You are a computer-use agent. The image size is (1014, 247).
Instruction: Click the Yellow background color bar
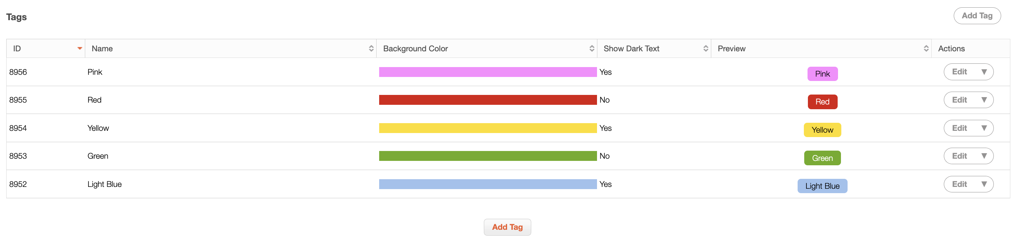[x=488, y=128]
